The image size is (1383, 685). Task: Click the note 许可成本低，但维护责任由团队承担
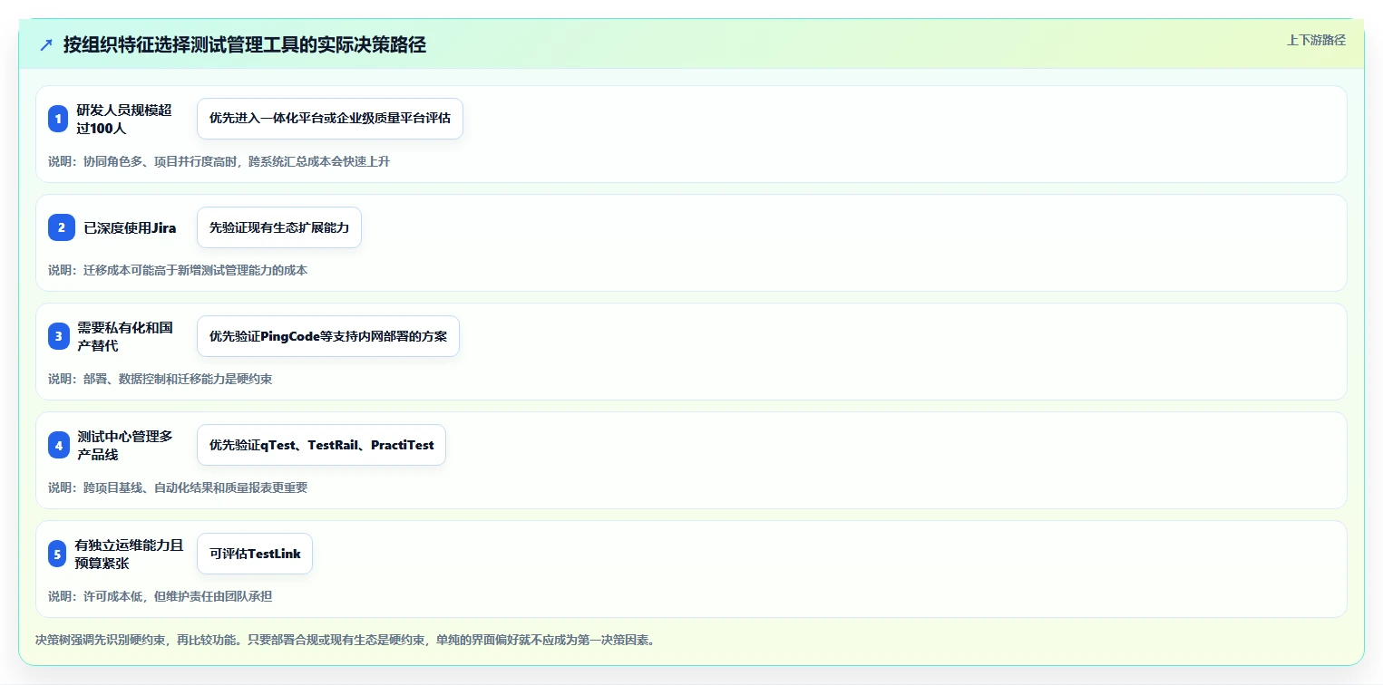(160, 596)
